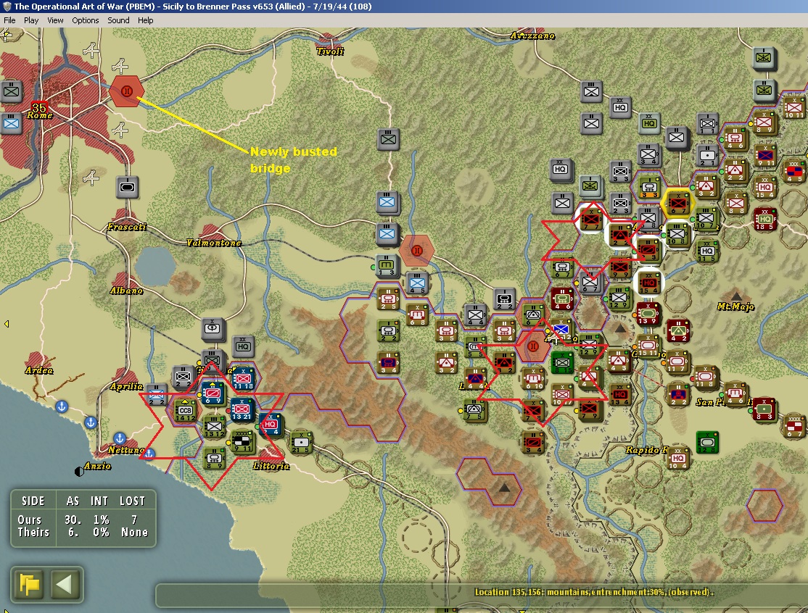Viewport: 808px width, 613px height.
Task: Select the artillery unit rated 21 5
Action: click(x=302, y=443)
